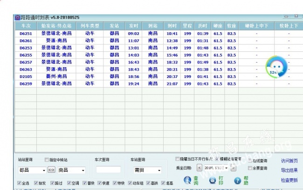Click the 车次查询 train number input field
Screen dimensions: 303x190
pyautogui.click(x=109, y=169)
